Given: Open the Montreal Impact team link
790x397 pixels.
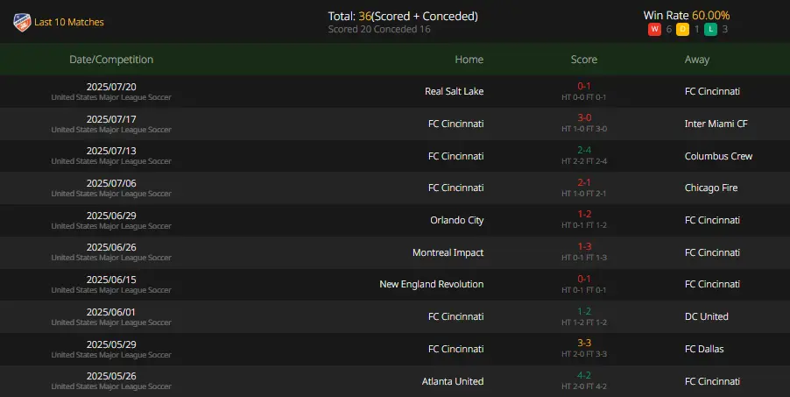Looking at the screenshot, I should 448,252.
